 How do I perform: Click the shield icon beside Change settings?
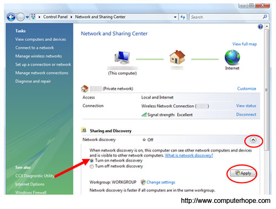coord(143,182)
